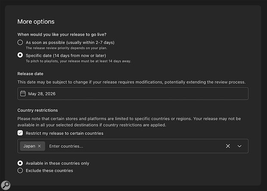Click the pitch to playlists hint text
The image size is (267, 191).
(x=78, y=61)
